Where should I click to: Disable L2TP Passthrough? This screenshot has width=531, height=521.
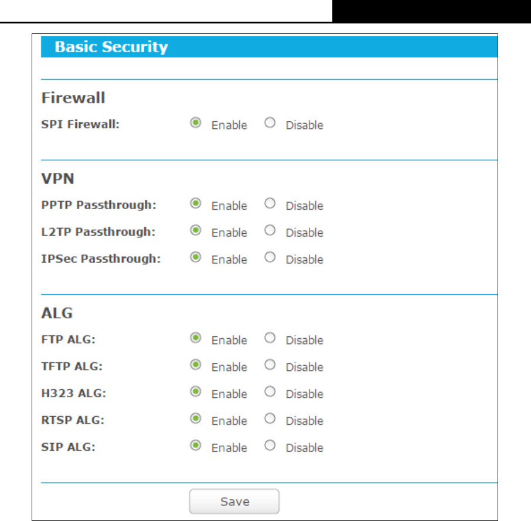(x=270, y=230)
